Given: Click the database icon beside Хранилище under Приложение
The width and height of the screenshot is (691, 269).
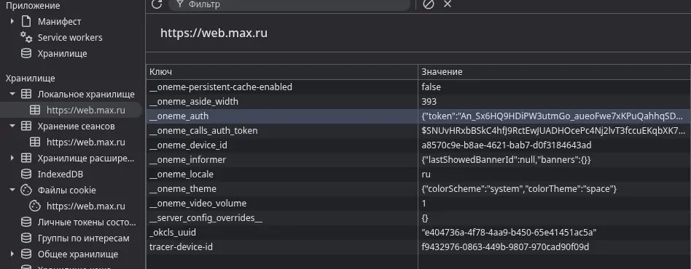Looking at the screenshot, I should (26, 53).
